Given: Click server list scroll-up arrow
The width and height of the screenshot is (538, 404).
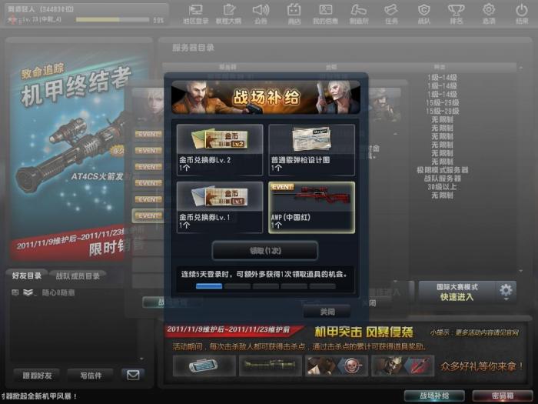Looking at the screenshot, I should click(x=521, y=68).
